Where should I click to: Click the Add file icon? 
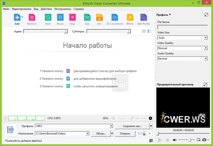coord(17,17)
